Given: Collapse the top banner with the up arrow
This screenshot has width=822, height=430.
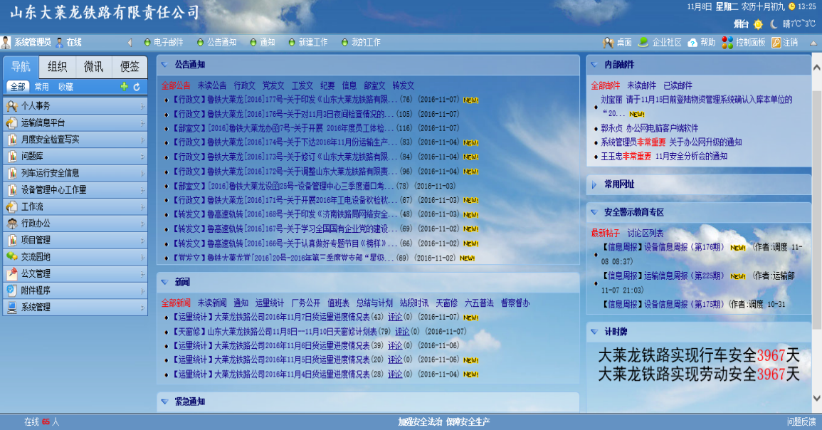Looking at the screenshot, I should [x=813, y=43].
